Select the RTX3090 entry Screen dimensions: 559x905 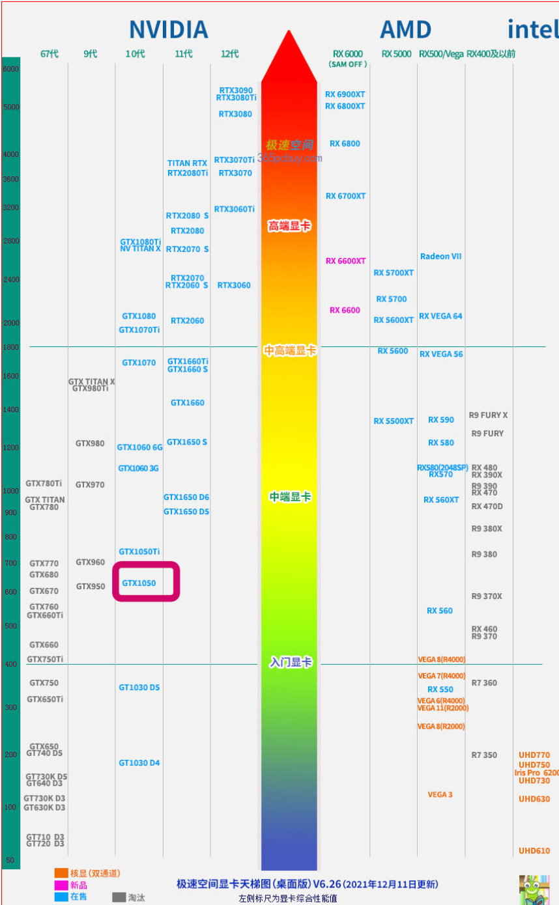click(x=236, y=90)
